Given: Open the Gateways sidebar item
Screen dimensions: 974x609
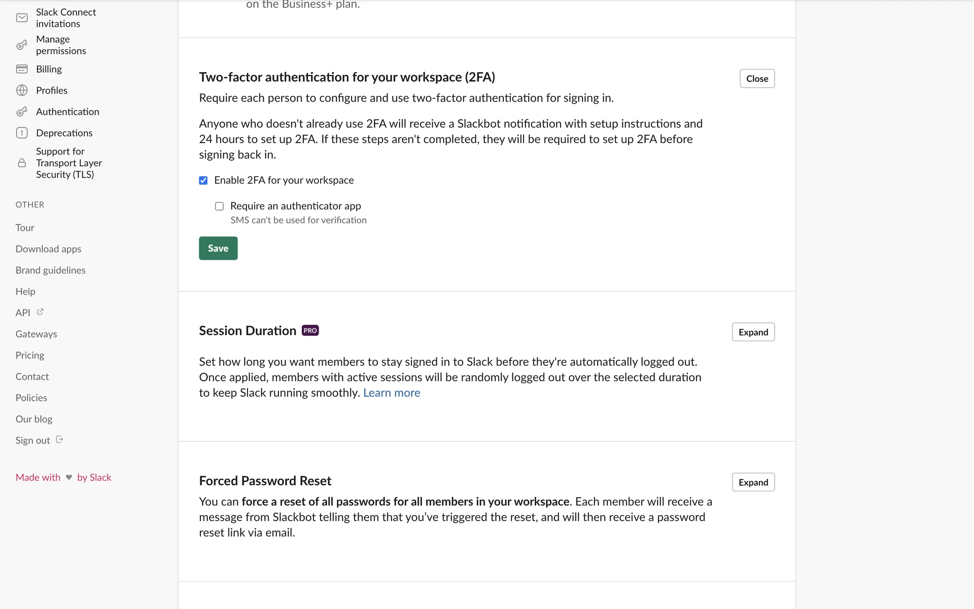Looking at the screenshot, I should click(x=36, y=334).
